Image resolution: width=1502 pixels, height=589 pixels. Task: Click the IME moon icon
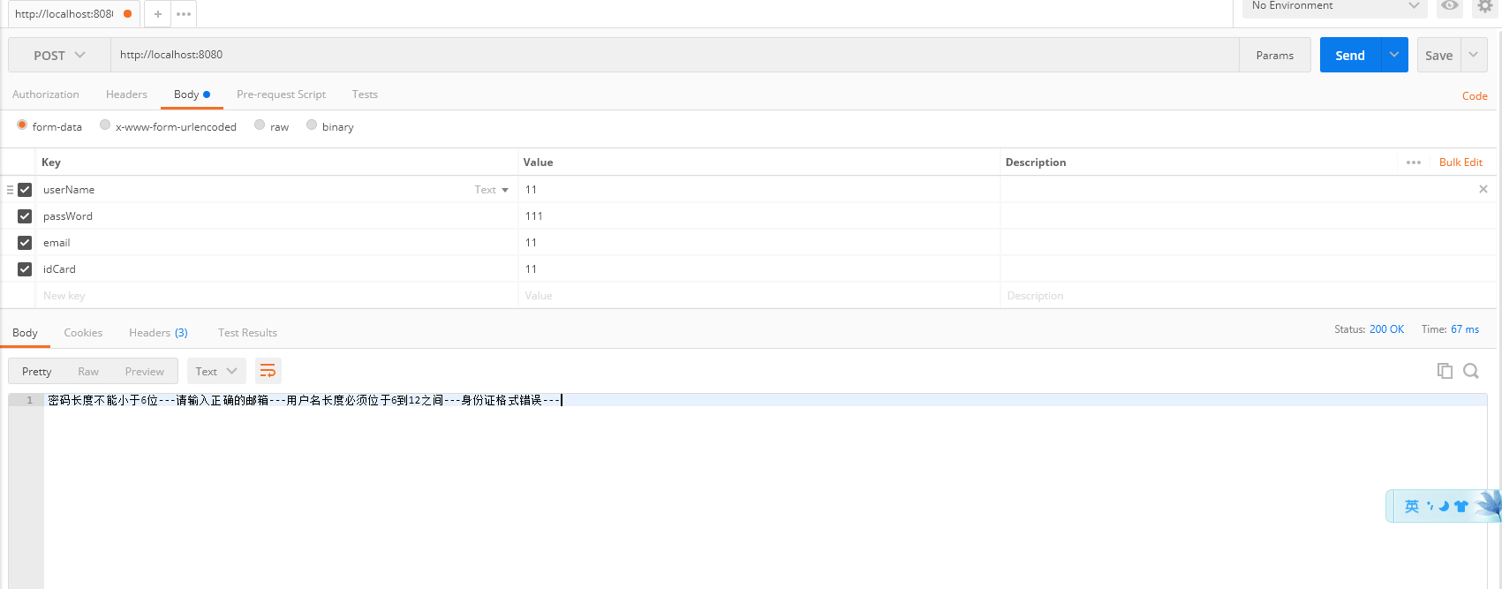[x=1444, y=506]
